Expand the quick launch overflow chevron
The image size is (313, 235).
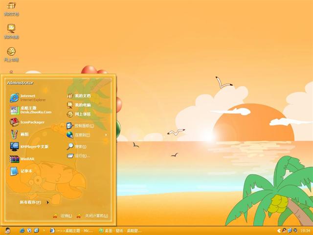coord(44,231)
